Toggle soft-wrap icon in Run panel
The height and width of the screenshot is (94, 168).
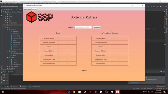click(7, 80)
